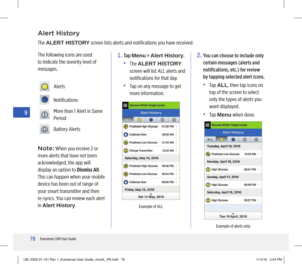Viewport: 302px width, 264px height.
Task: Open Calibrate Now 06:00 PM notification
Action: pos(151,182)
